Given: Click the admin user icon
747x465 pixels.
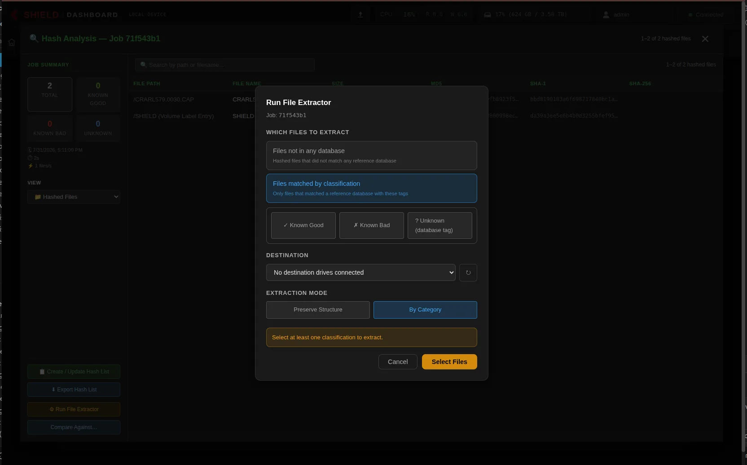Looking at the screenshot, I should click(606, 15).
